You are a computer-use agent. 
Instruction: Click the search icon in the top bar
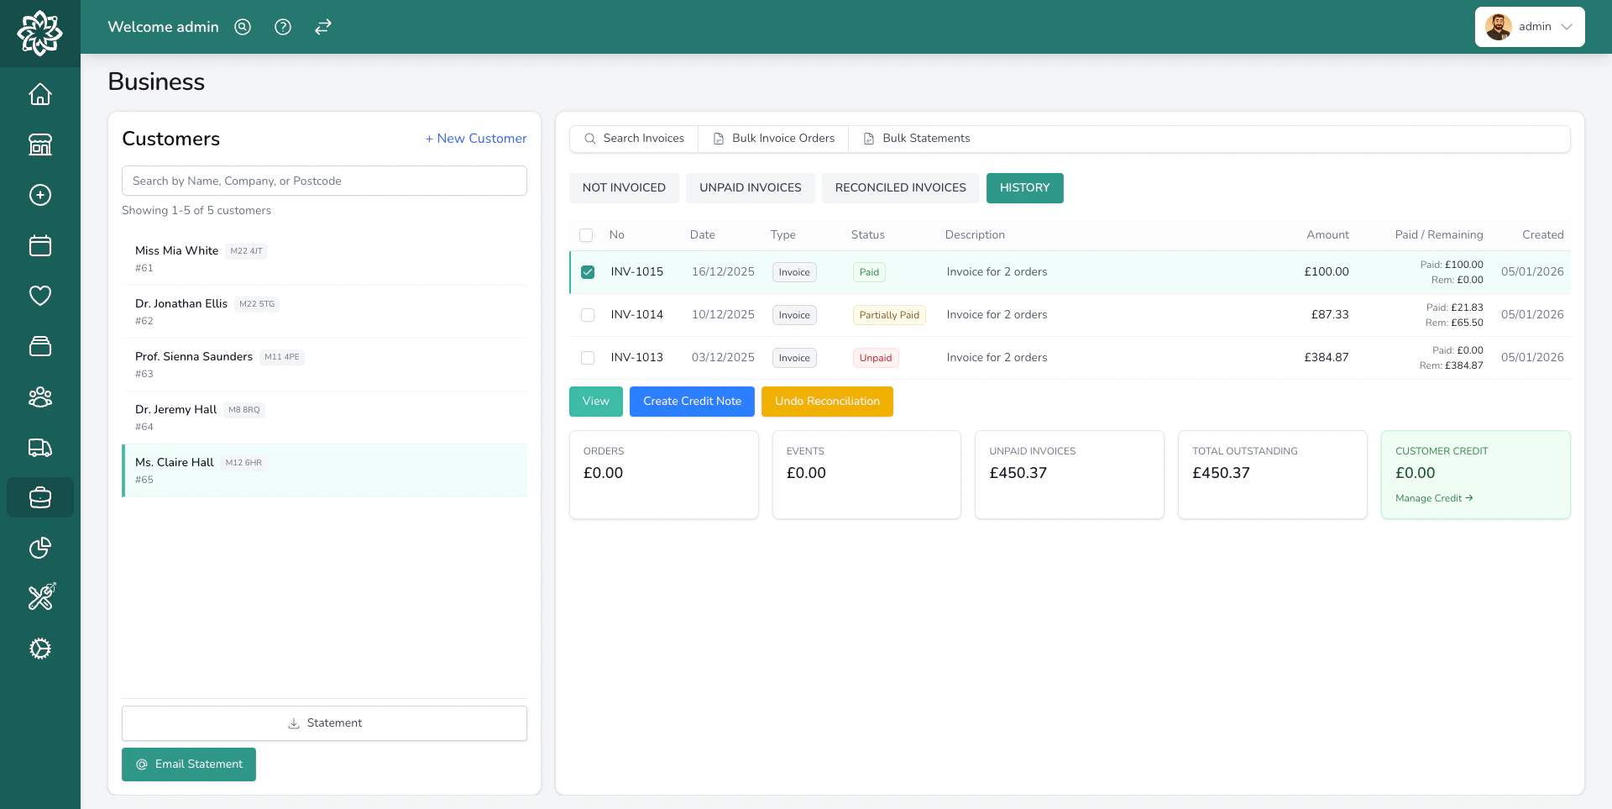(x=242, y=27)
